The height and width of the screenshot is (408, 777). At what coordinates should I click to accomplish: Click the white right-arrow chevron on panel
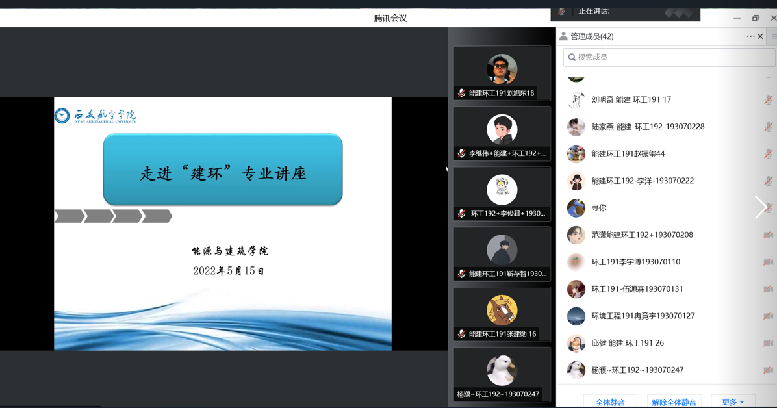pos(760,207)
